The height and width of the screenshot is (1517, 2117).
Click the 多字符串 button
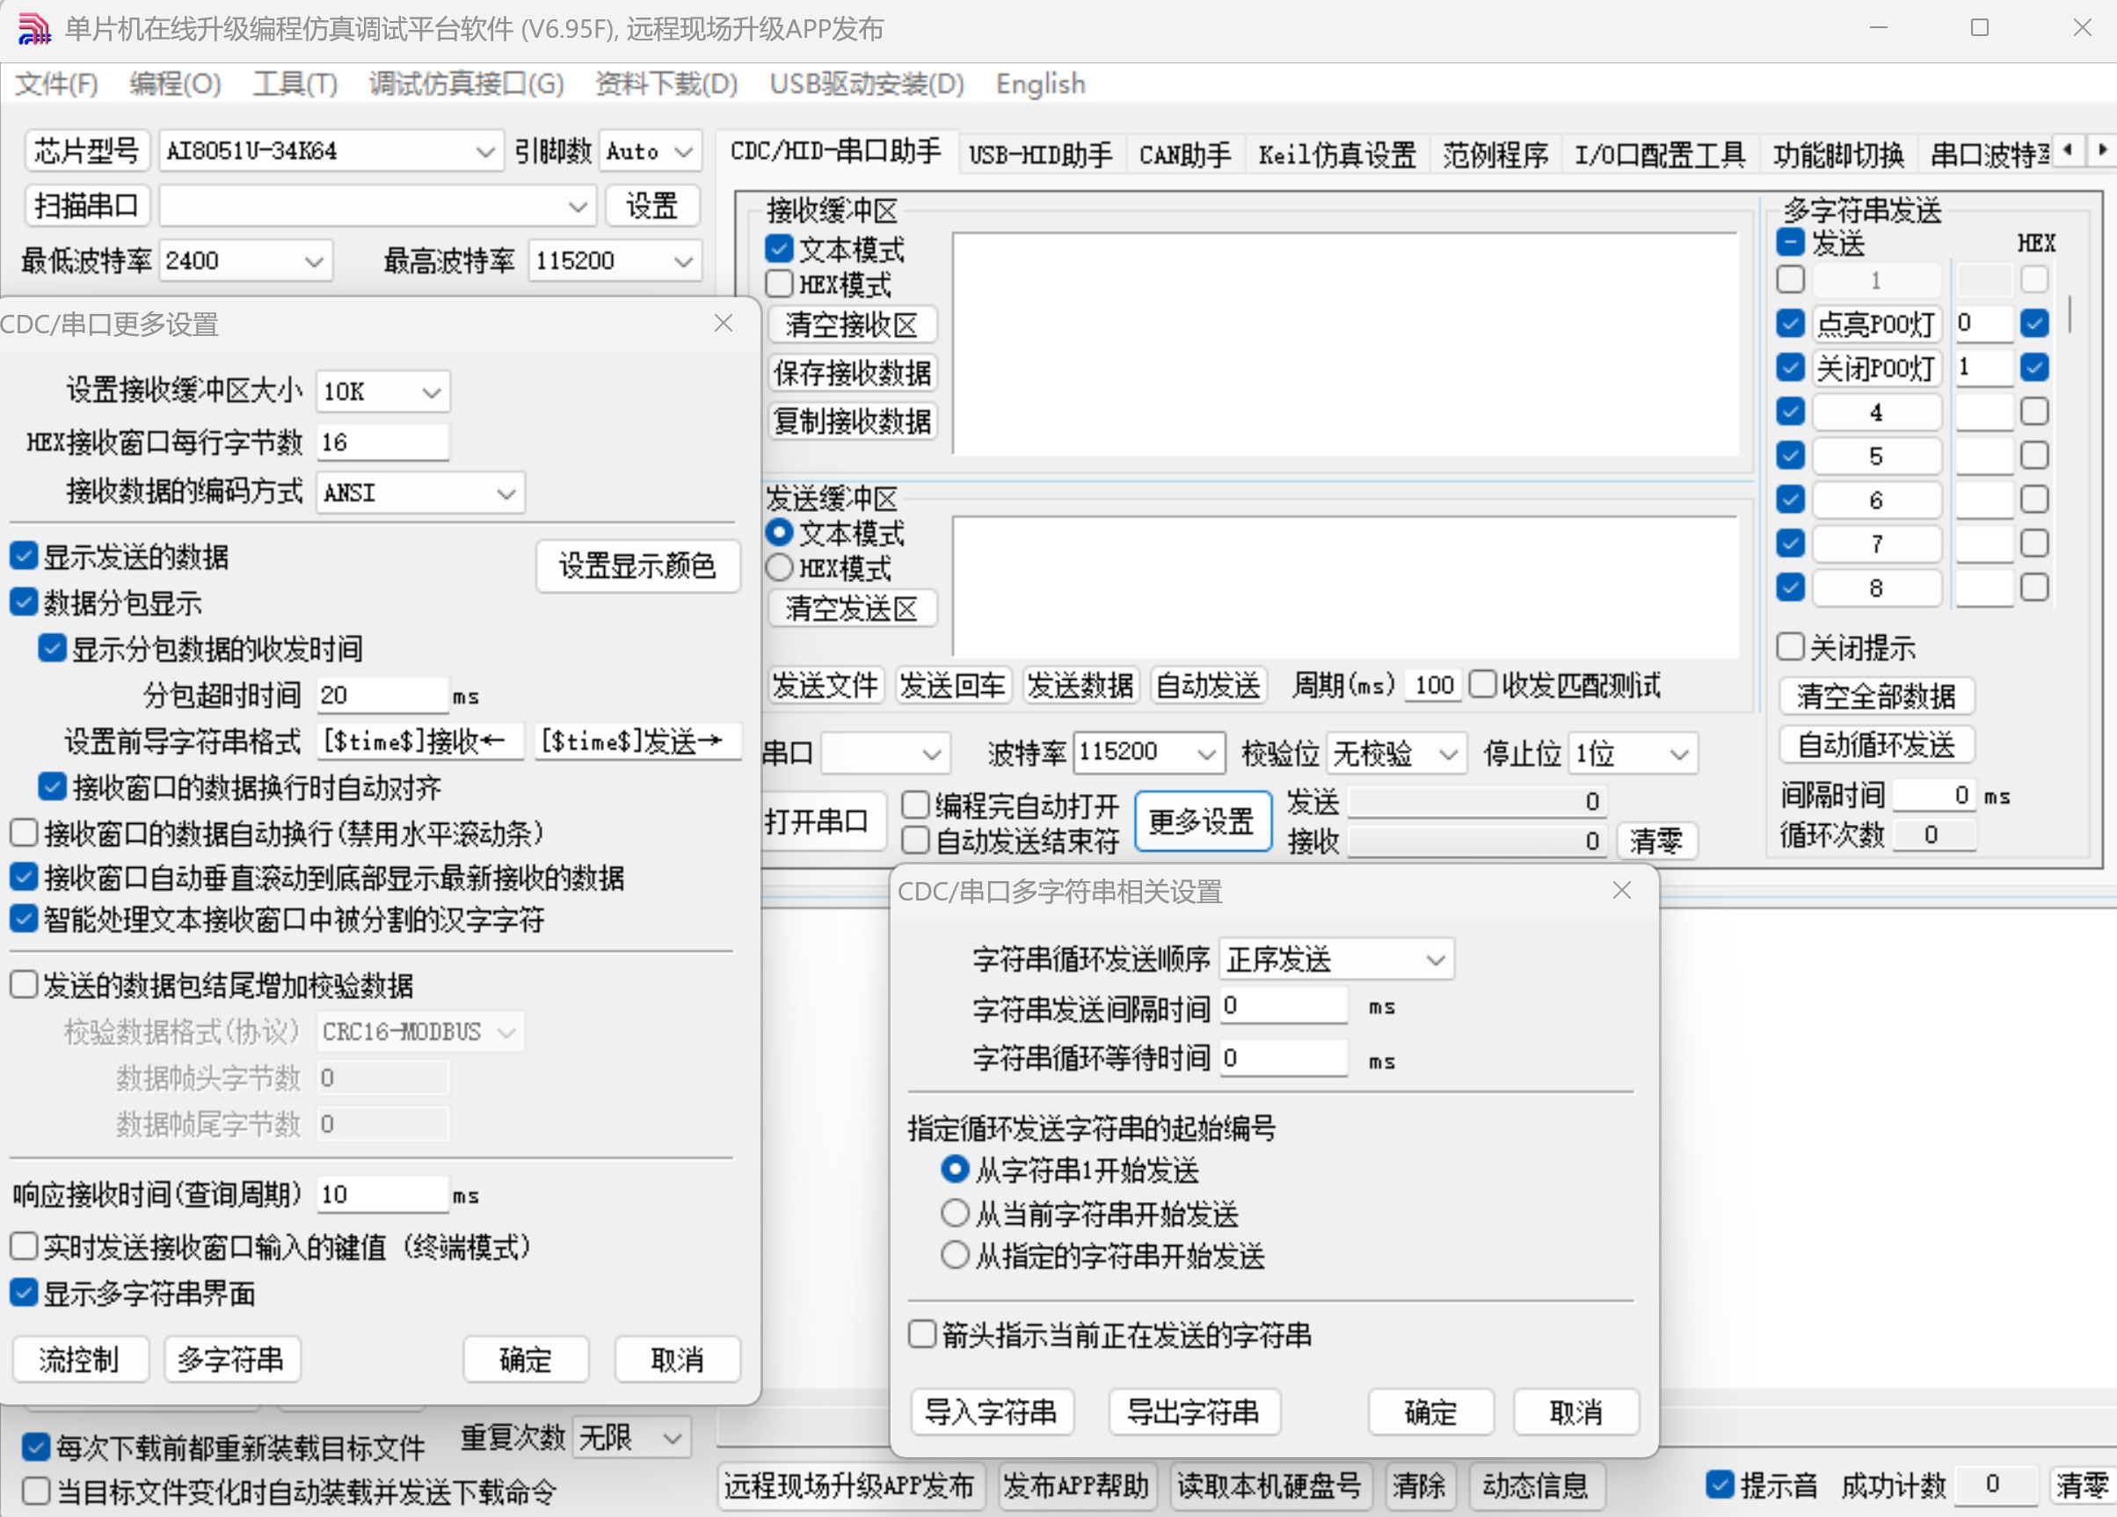pos(231,1360)
